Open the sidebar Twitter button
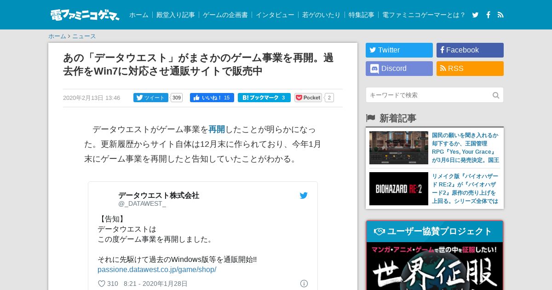552x290 pixels. click(399, 50)
